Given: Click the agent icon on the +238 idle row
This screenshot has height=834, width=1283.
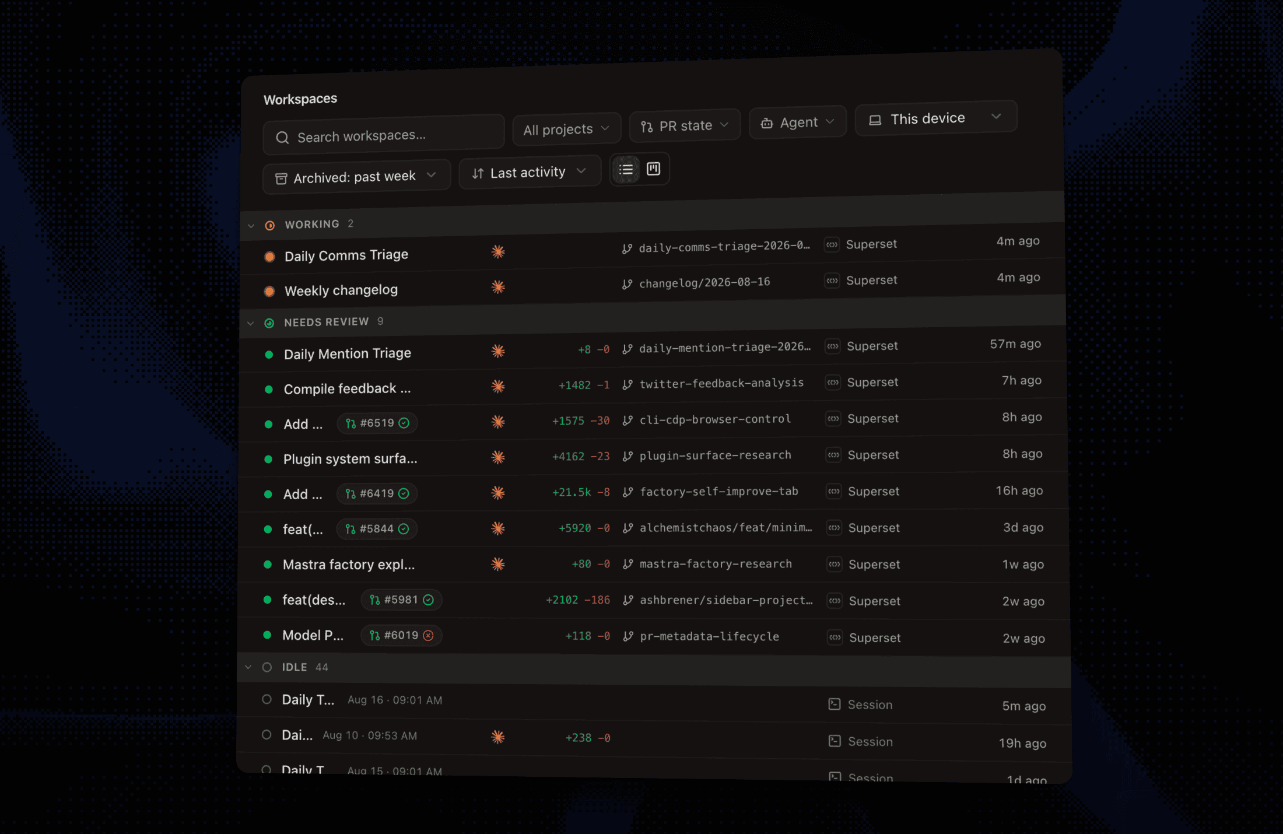Looking at the screenshot, I should [498, 737].
